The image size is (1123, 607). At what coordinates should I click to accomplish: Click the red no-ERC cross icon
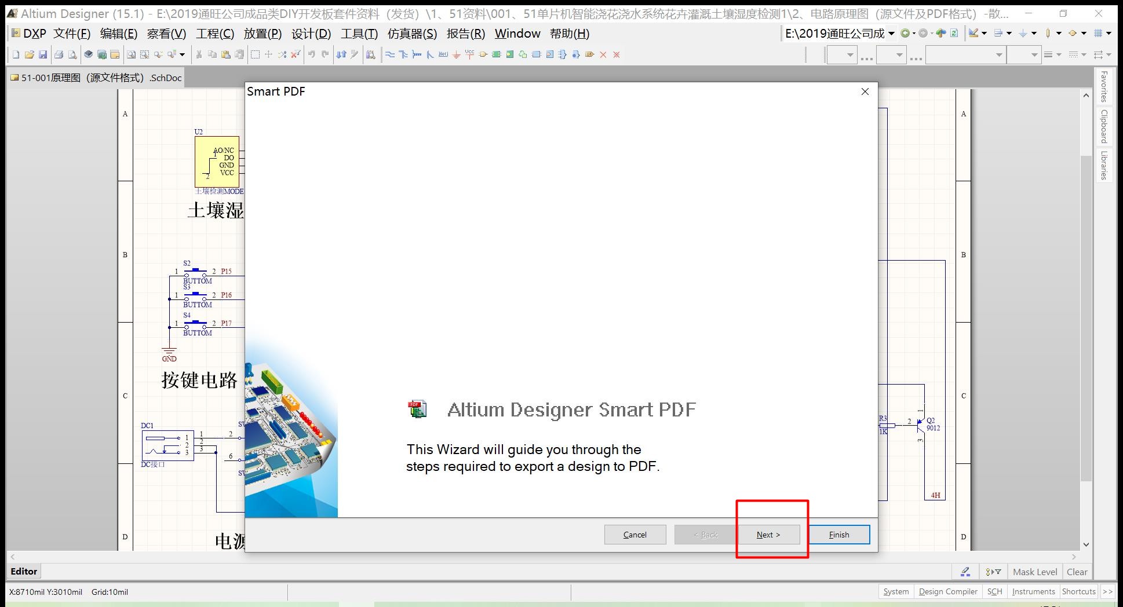(x=603, y=54)
